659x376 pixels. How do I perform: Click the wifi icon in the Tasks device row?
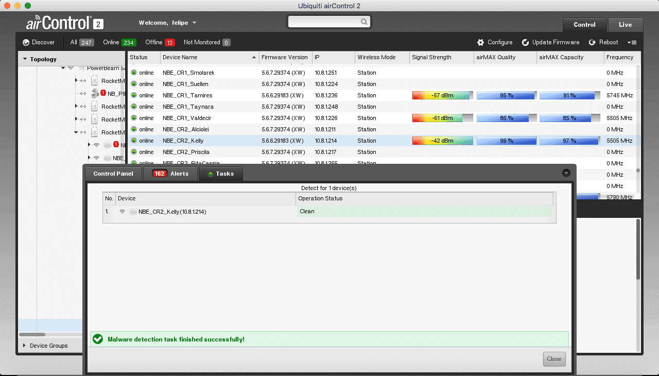click(x=123, y=212)
